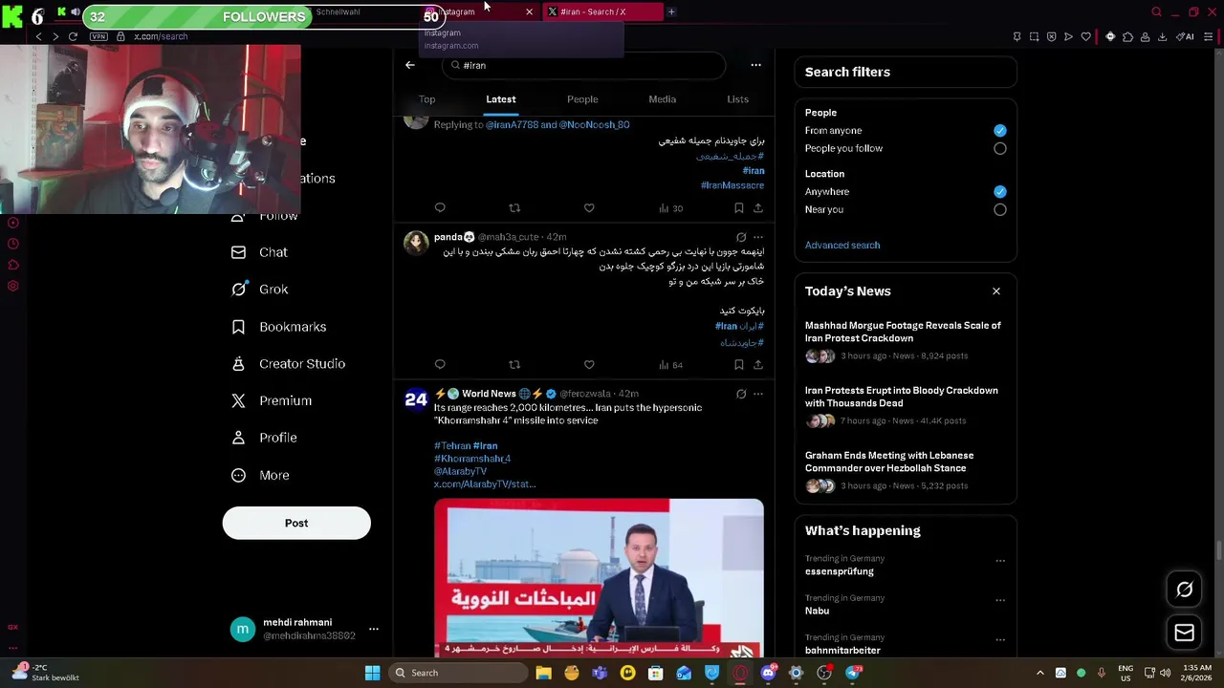
Task: Open Premium in the X sidebar
Action: pyautogui.click(x=272, y=400)
